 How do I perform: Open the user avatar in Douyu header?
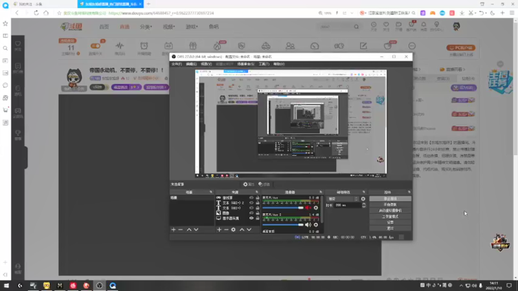point(456,27)
